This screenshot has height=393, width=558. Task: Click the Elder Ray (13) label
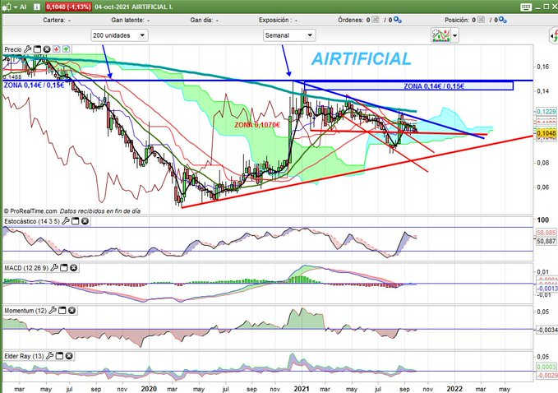click(x=24, y=356)
